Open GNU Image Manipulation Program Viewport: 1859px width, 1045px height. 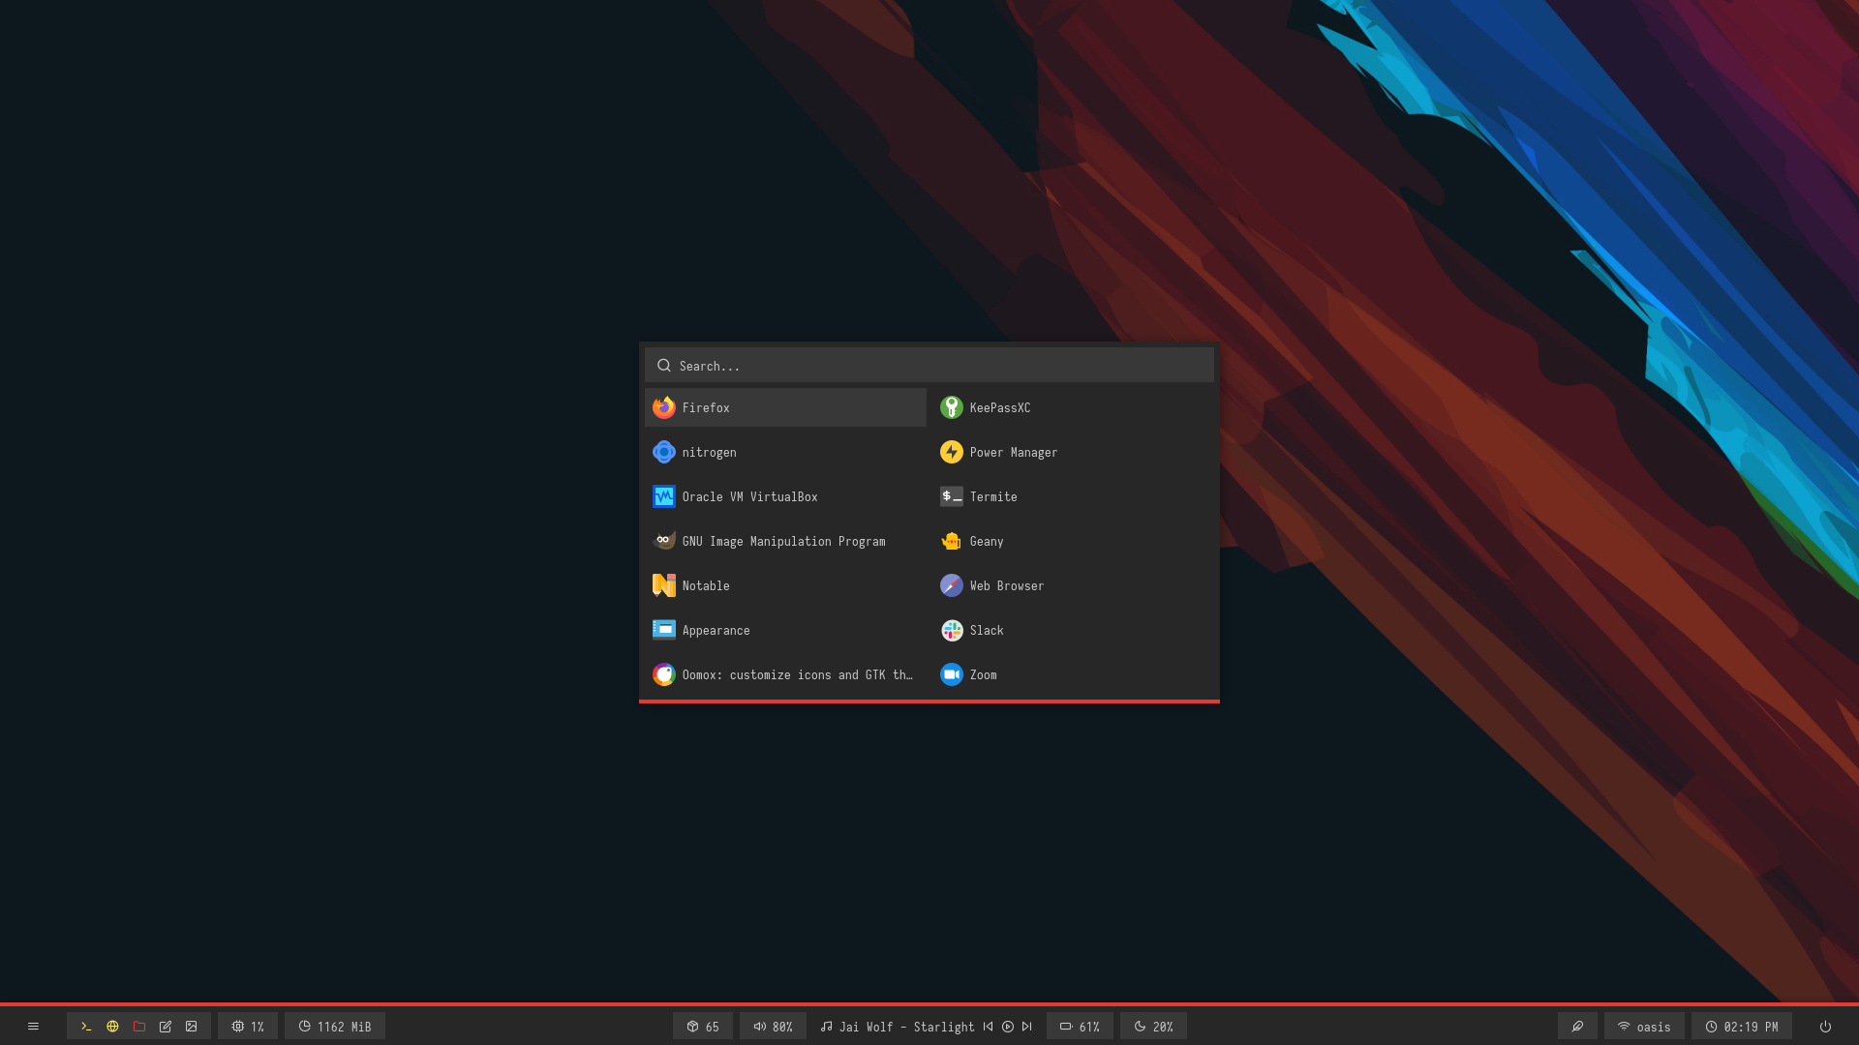pyautogui.click(x=784, y=541)
